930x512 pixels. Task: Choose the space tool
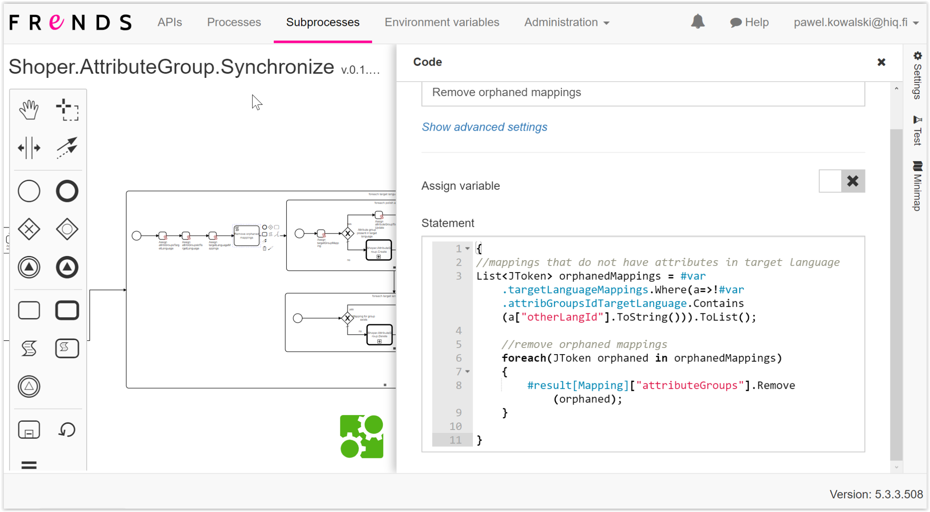click(x=29, y=148)
